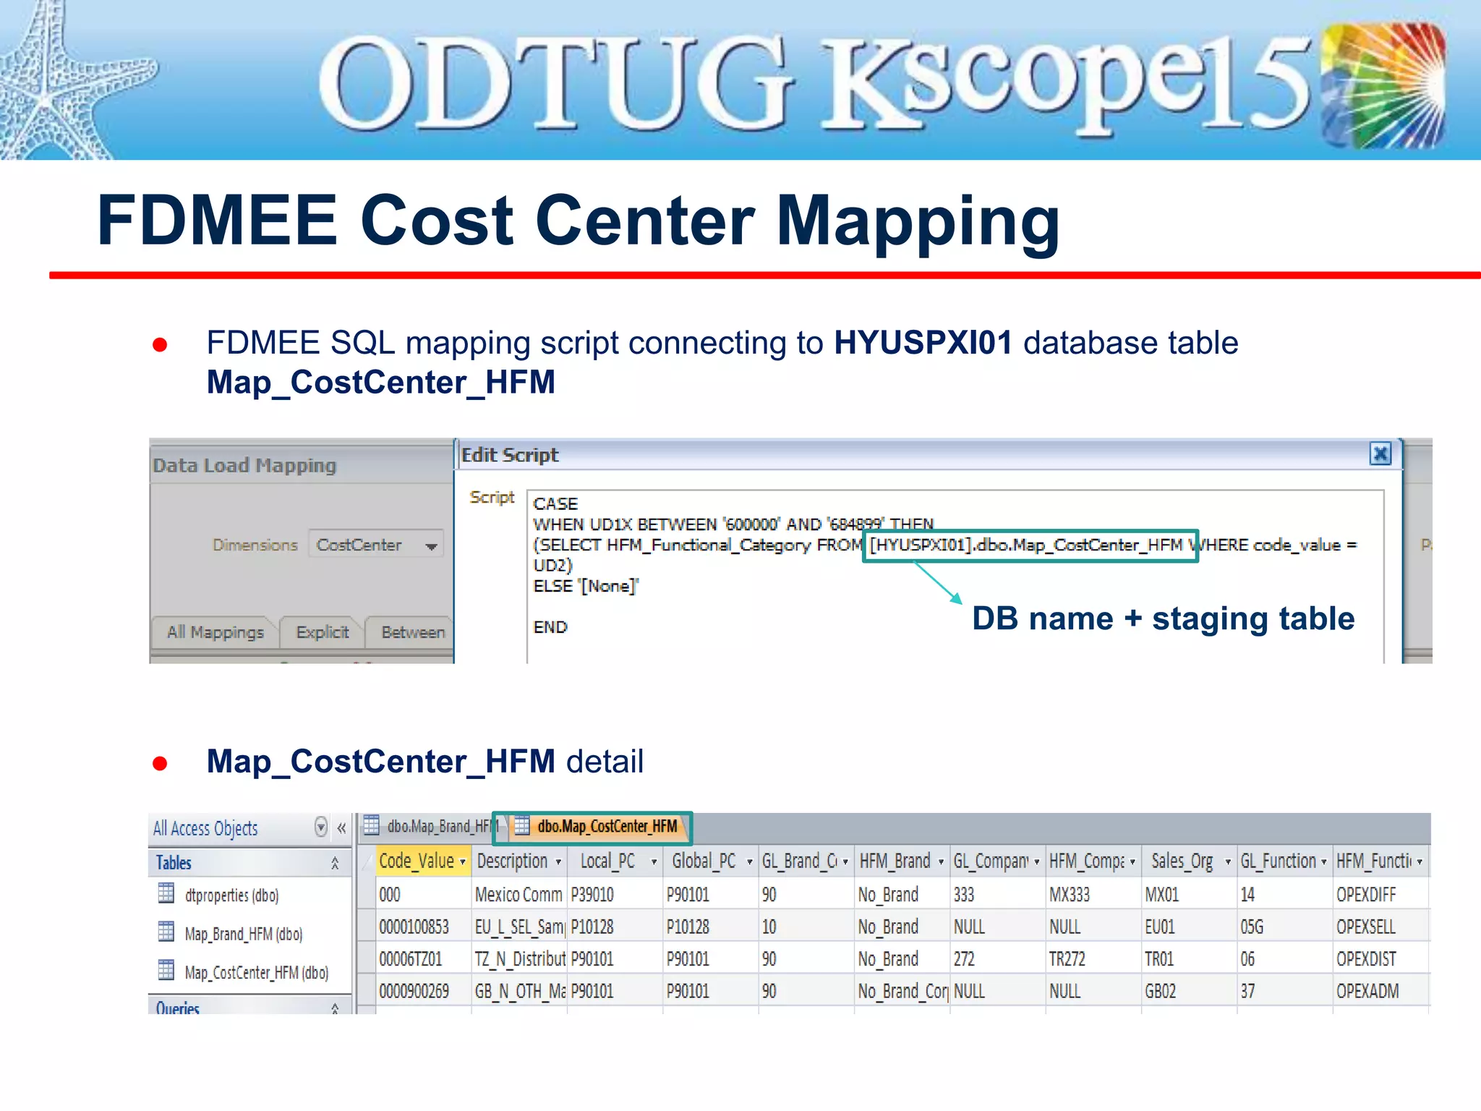Viewport: 1481px width, 1111px height.
Task: Switch to the Explicit mappings tab
Action: pyautogui.click(x=323, y=631)
